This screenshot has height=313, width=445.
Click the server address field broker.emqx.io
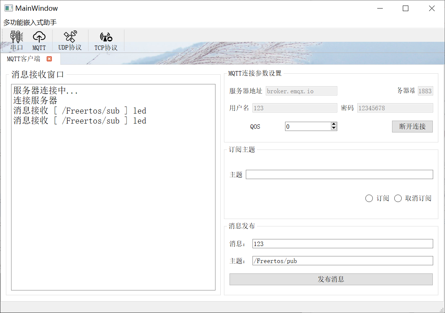[x=301, y=91]
